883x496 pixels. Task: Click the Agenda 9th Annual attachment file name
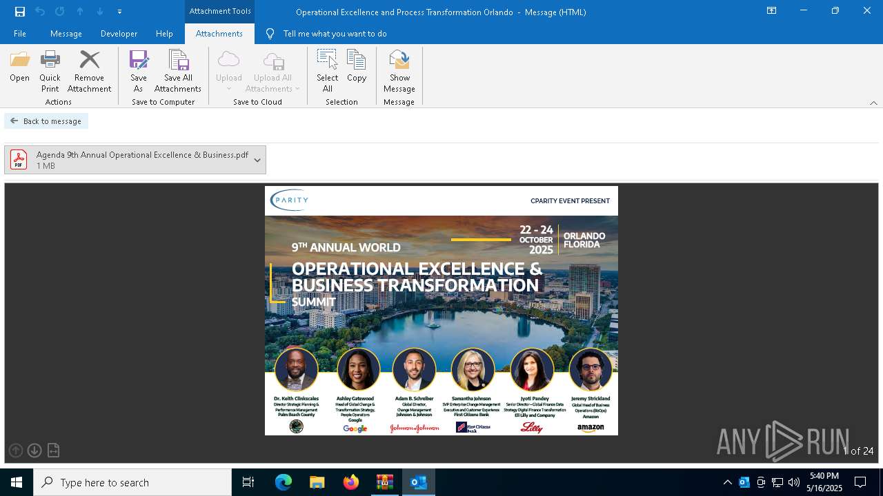point(142,155)
